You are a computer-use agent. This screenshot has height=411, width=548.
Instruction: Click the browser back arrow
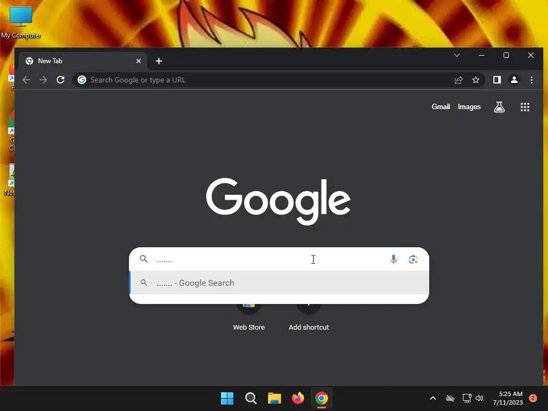tap(26, 80)
